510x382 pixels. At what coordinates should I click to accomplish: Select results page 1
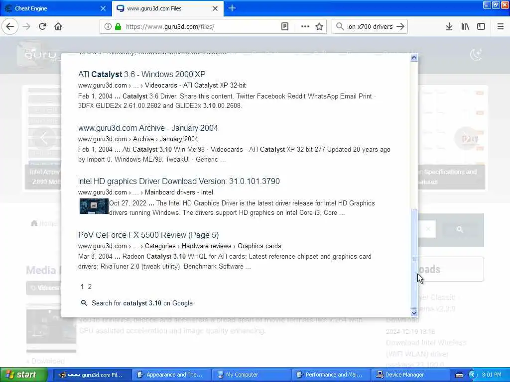click(82, 286)
